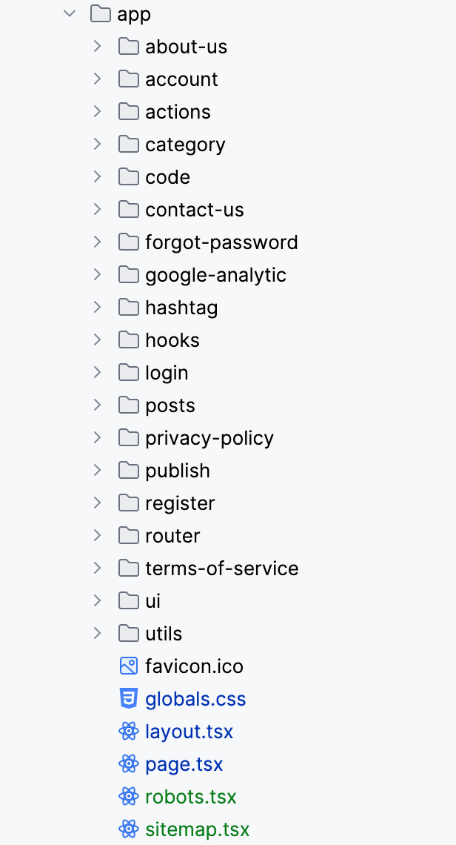
Task: Select the forgot-password folder
Action: [x=221, y=242]
